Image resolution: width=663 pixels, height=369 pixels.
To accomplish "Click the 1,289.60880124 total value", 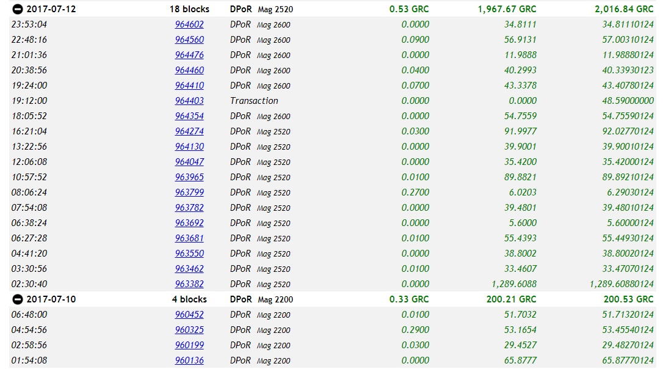I will 621,284.
